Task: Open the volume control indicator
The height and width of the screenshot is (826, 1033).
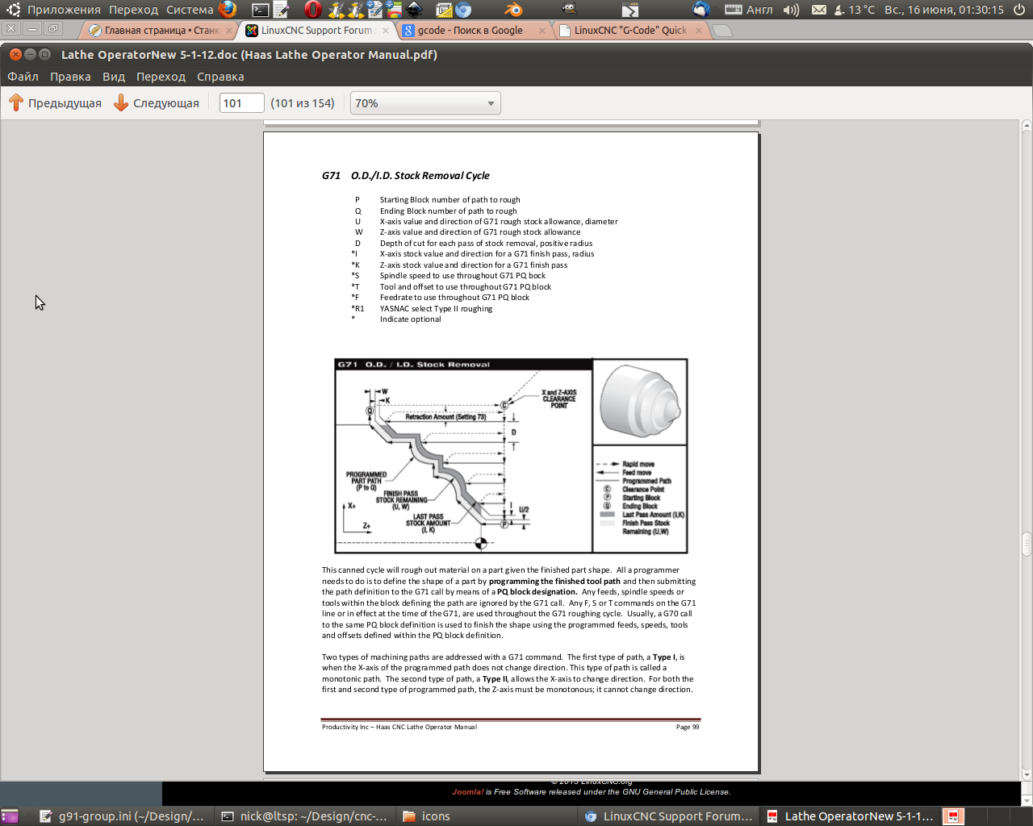Action: (791, 10)
